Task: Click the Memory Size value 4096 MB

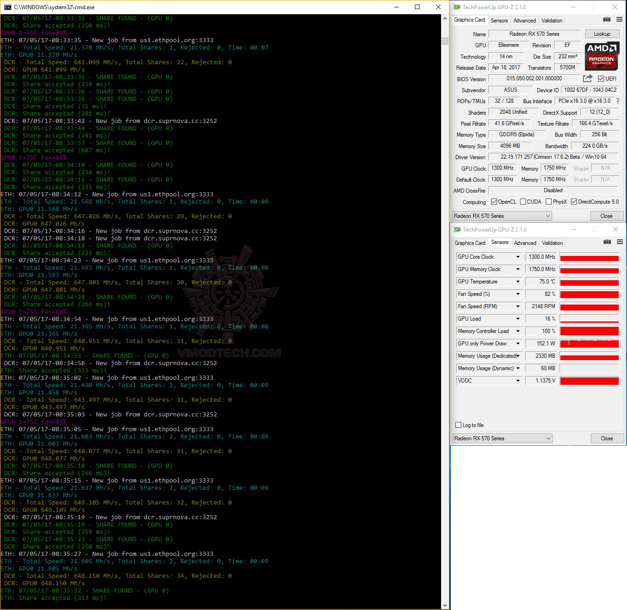Action: pyautogui.click(x=510, y=146)
